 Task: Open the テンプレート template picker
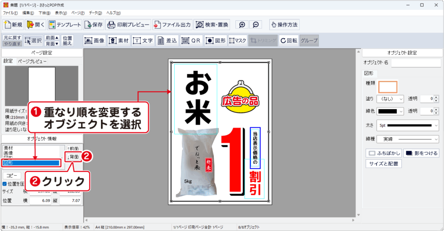click(x=65, y=25)
